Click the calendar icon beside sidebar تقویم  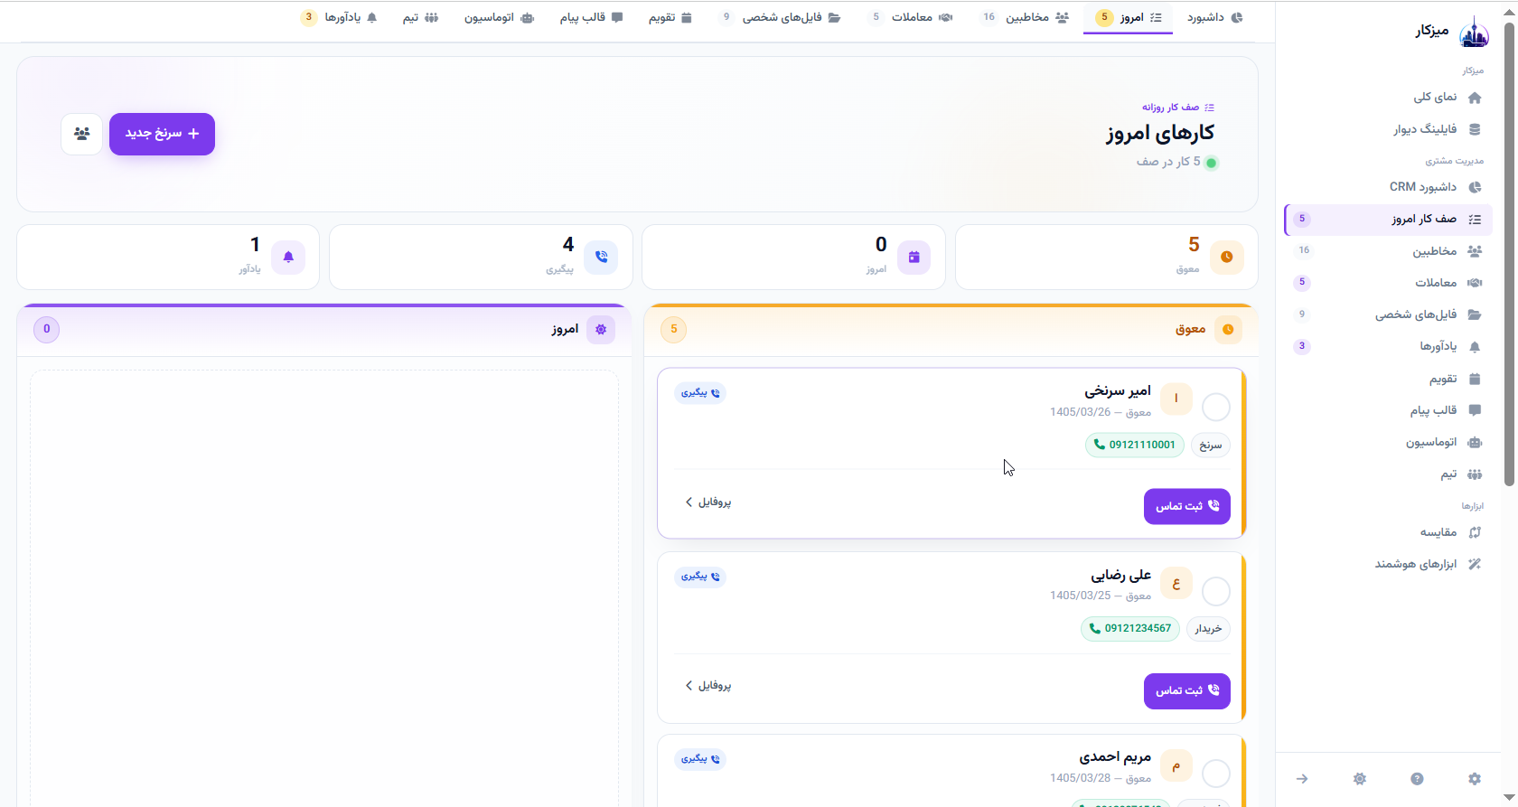pos(1475,379)
